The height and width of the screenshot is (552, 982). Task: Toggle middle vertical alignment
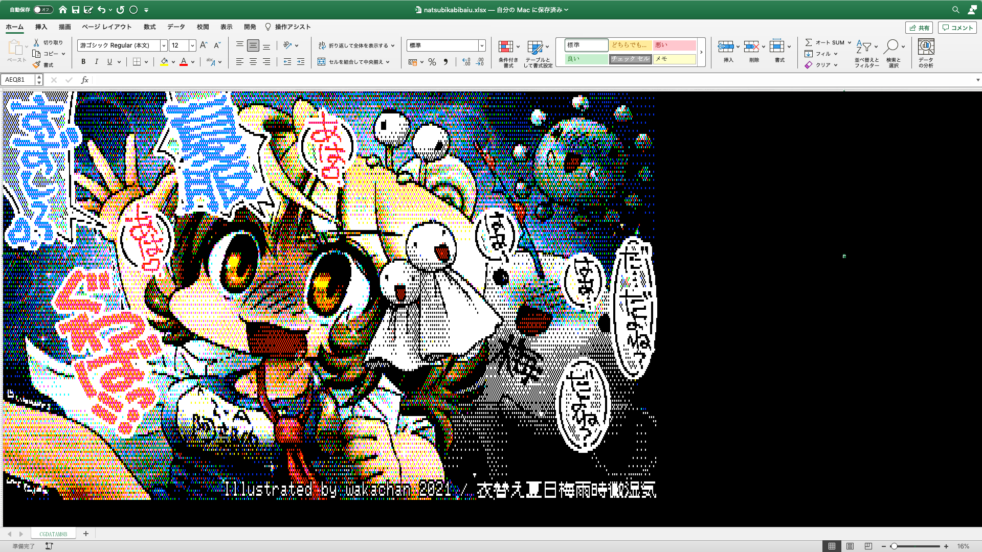pyautogui.click(x=253, y=45)
